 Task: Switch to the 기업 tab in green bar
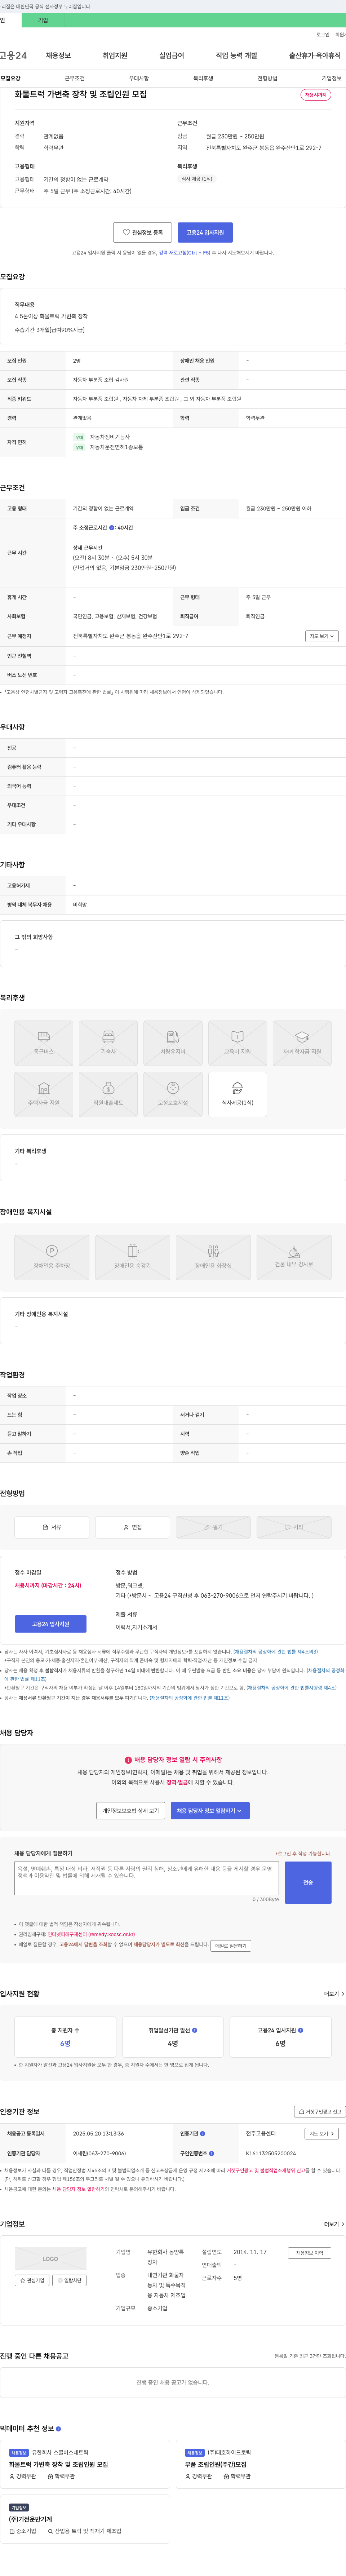point(42,20)
